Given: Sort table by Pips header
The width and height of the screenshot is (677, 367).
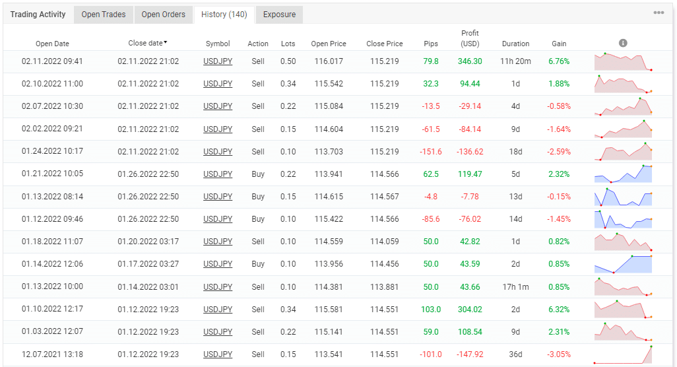Looking at the screenshot, I should [x=431, y=44].
